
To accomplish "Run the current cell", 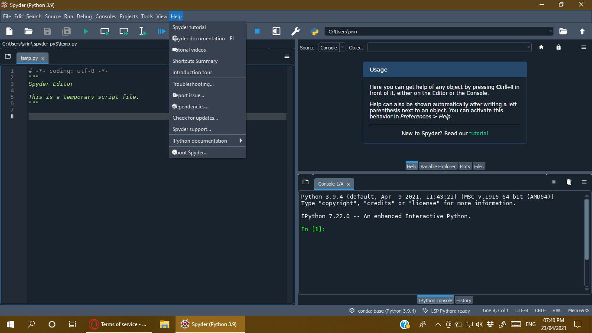I will (104, 31).
